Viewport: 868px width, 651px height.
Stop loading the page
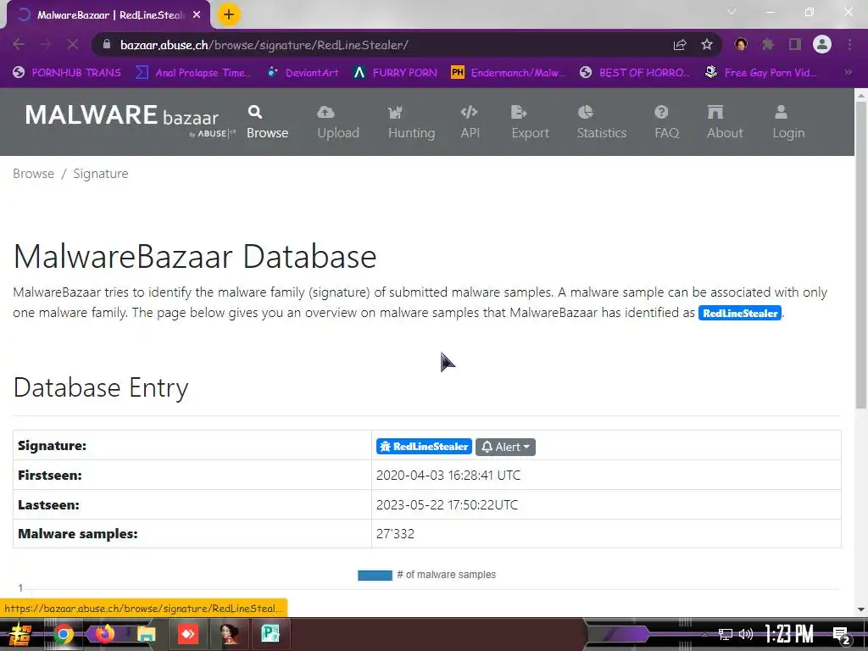point(73,44)
